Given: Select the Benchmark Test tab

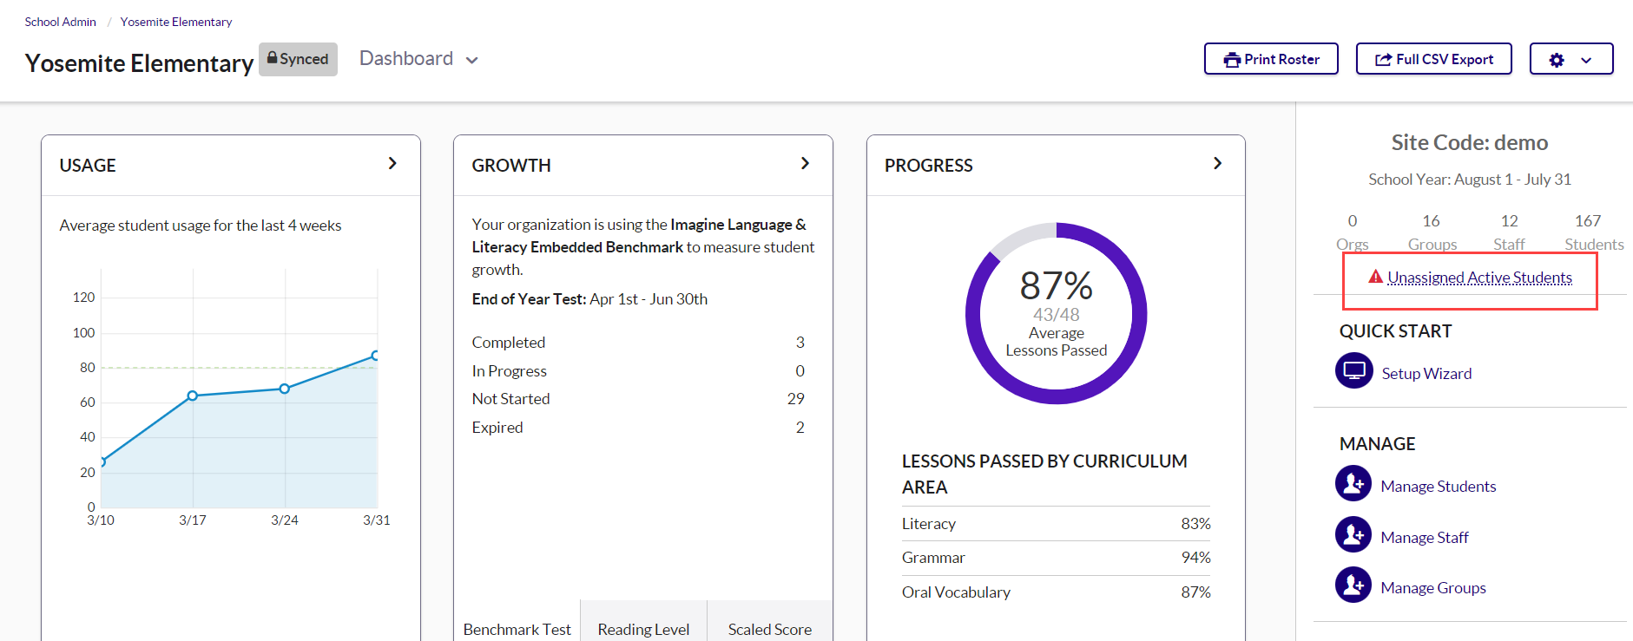Looking at the screenshot, I should click(517, 629).
